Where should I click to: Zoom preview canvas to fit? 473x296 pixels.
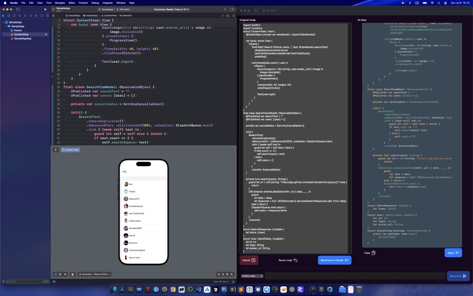coord(232,274)
